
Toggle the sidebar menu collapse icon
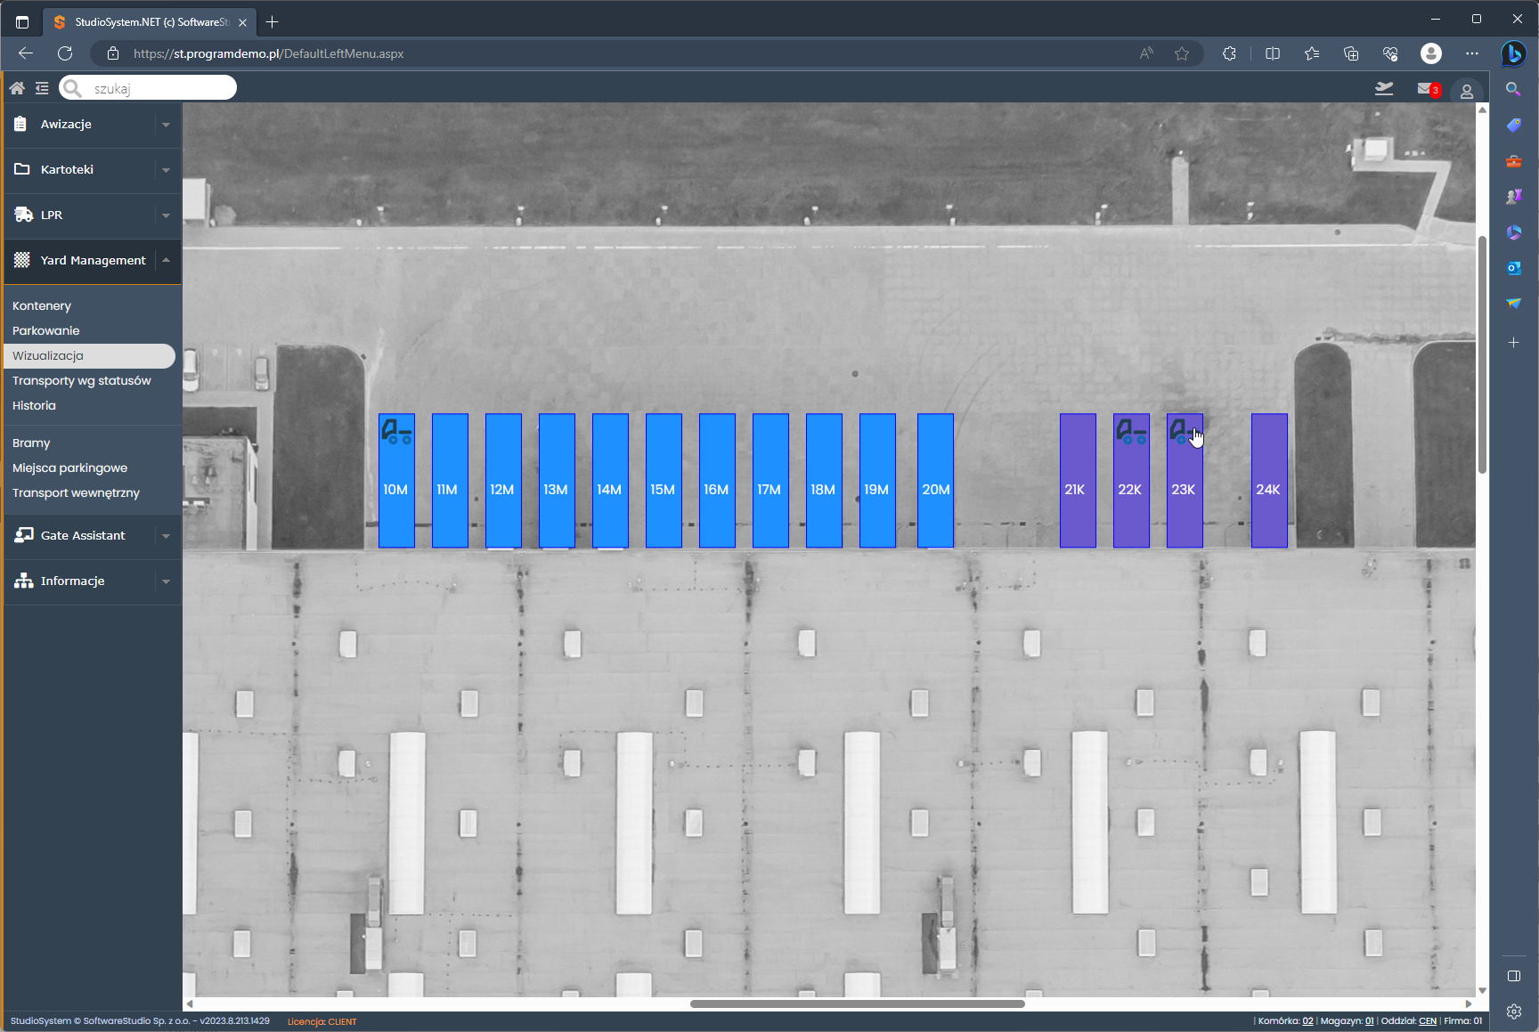point(42,88)
